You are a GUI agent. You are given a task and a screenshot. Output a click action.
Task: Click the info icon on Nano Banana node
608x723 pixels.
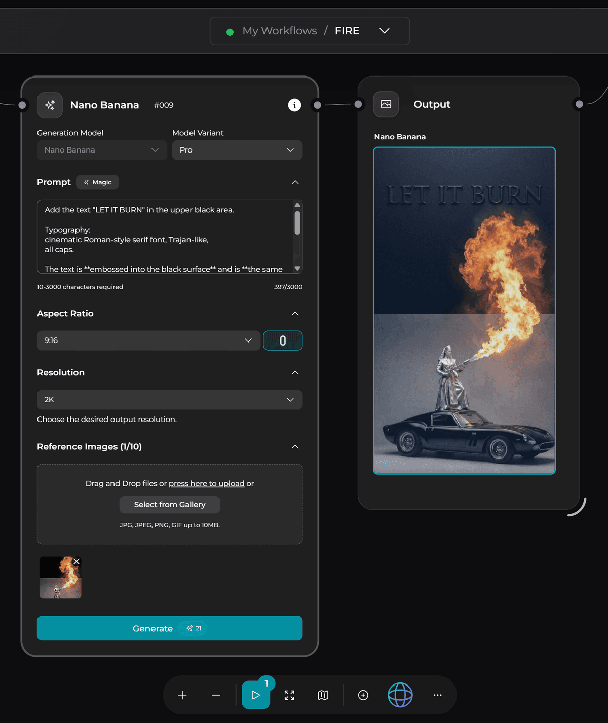click(294, 105)
